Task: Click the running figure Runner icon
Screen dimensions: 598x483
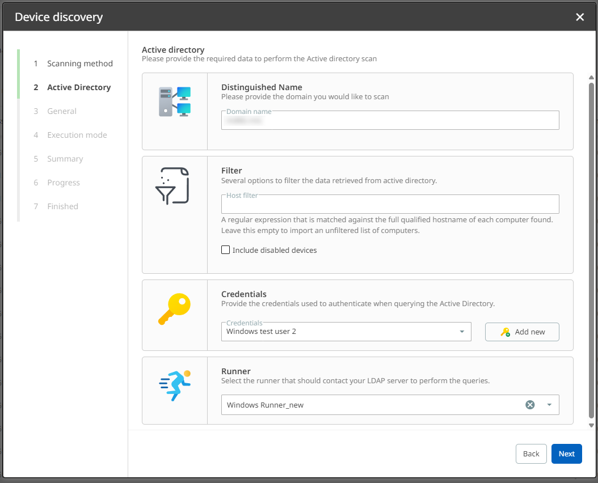Action: pos(175,386)
